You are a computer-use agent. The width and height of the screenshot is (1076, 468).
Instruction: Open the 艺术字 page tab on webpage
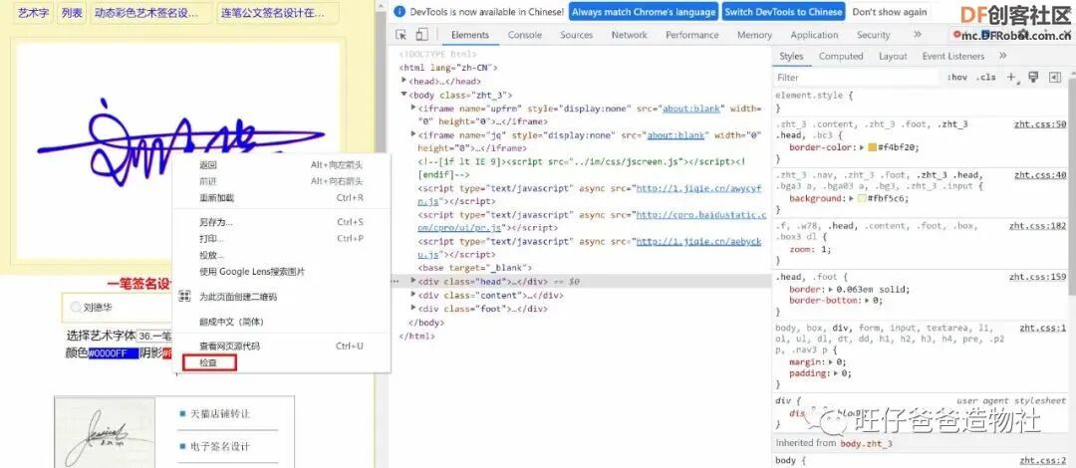(x=34, y=12)
